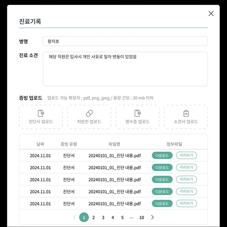Click 다운로드 in the first file row
The image size is (227, 227).
point(162,156)
